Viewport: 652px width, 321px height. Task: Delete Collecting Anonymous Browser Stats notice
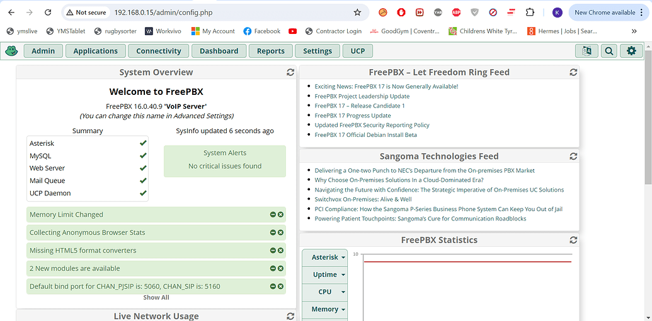point(281,232)
